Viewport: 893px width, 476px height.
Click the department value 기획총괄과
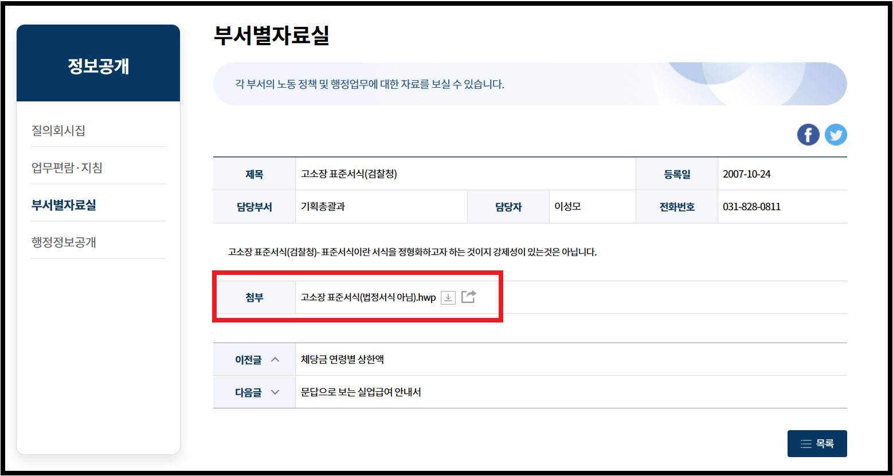coord(323,207)
